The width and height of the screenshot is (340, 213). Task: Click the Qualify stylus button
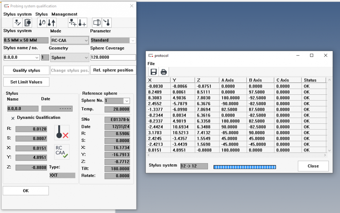coord(26,70)
